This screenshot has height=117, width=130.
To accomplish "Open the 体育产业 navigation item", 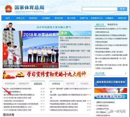I will point(84,18).
